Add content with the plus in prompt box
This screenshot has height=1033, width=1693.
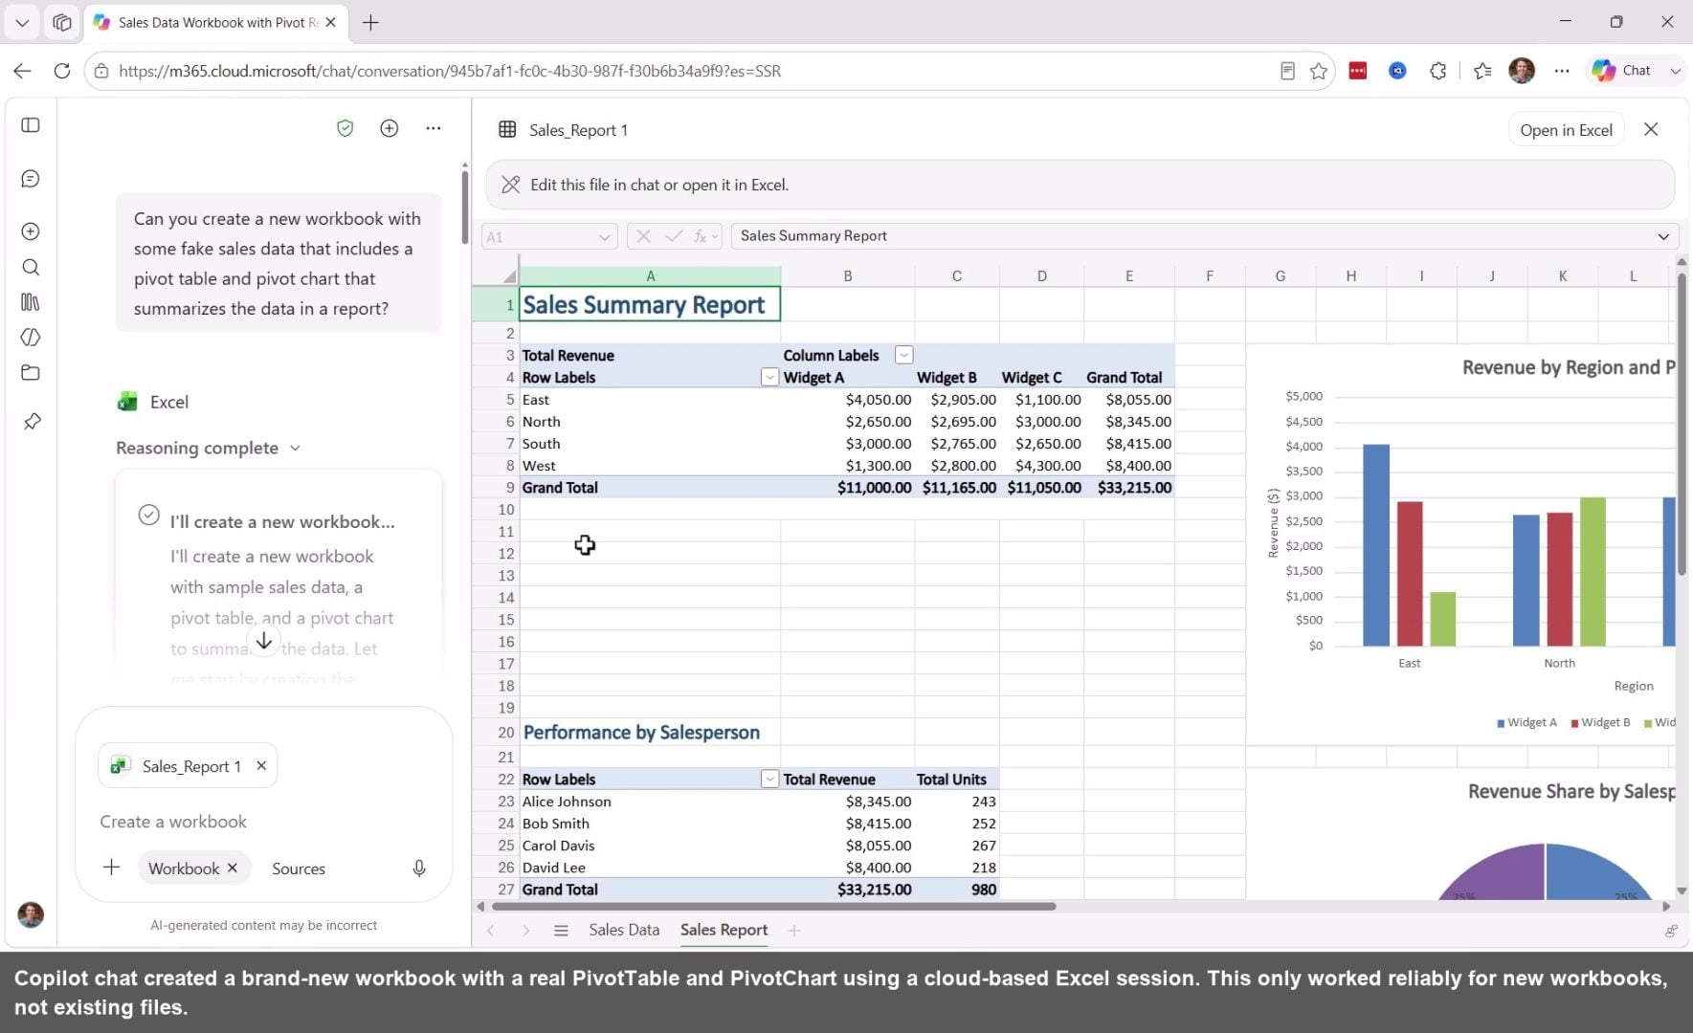[111, 868]
